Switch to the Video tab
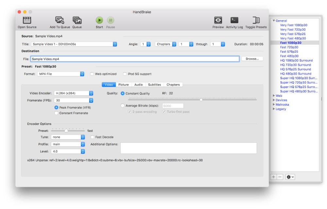Image resolution: width=327 pixels, height=209 pixels. 109,84
